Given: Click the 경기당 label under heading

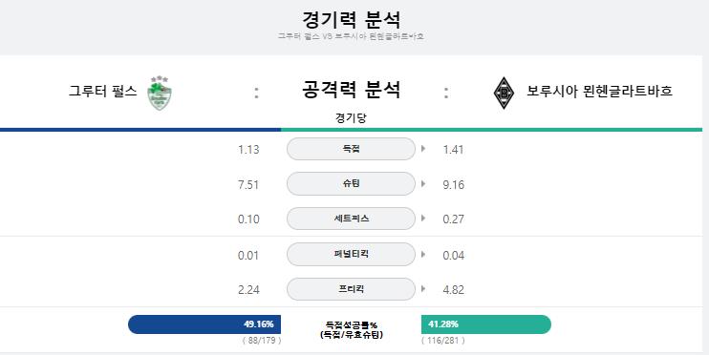Looking at the screenshot, I should (x=351, y=118).
